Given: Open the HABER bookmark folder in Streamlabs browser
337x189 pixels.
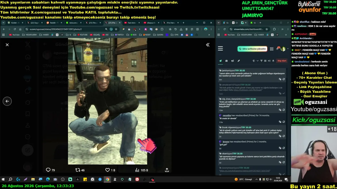Looking at the screenshot, I should pyautogui.click(x=259, y=35).
